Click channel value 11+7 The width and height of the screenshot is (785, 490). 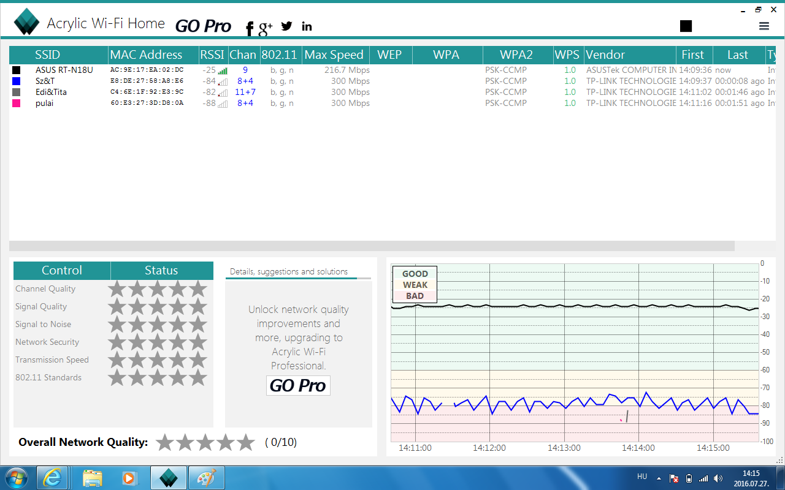[x=245, y=92]
